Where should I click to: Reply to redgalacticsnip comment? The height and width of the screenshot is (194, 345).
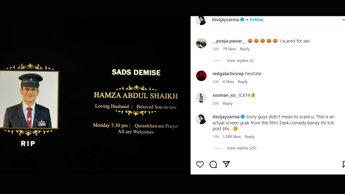pyautogui.click(x=243, y=82)
